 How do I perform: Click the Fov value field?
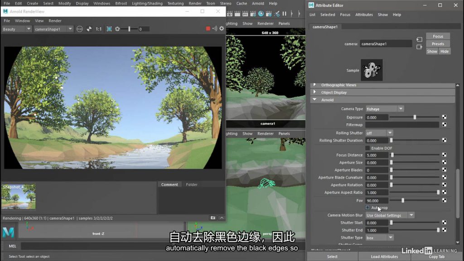coord(377,200)
